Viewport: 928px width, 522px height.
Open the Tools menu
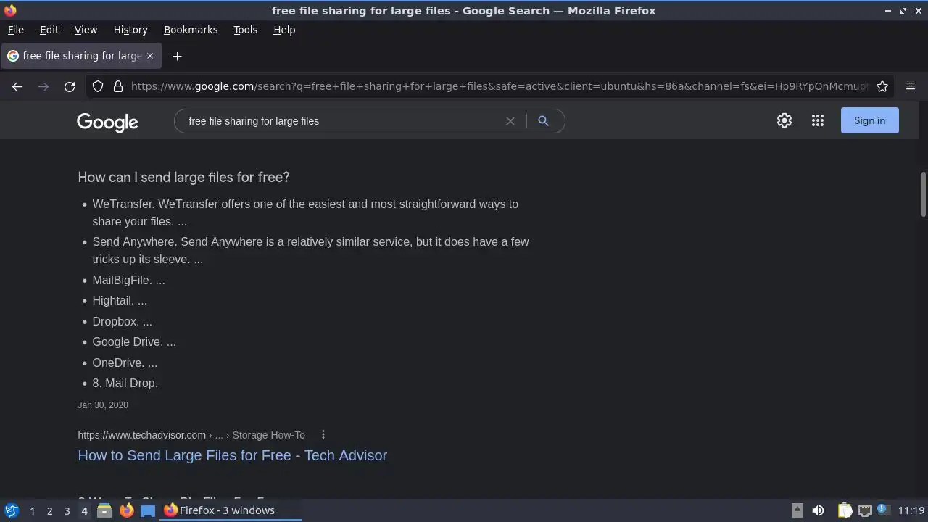click(245, 30)
